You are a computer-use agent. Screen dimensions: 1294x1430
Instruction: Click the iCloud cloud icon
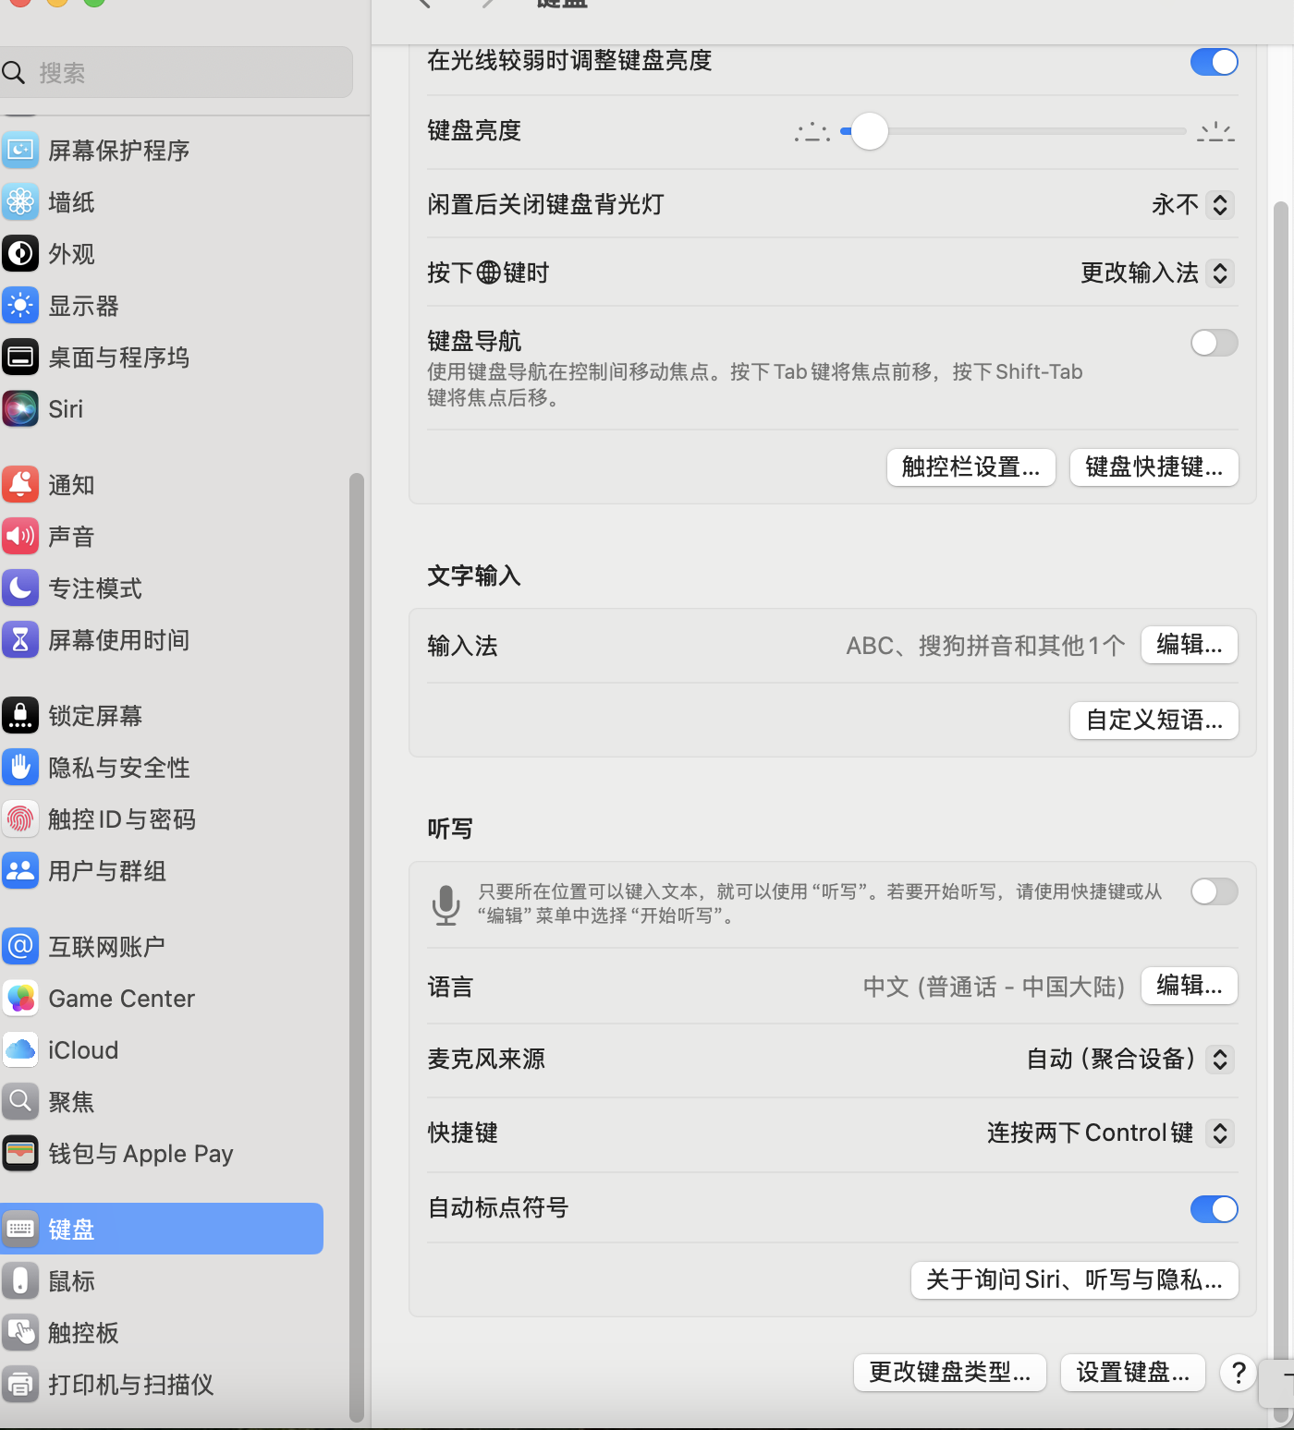20,1050
